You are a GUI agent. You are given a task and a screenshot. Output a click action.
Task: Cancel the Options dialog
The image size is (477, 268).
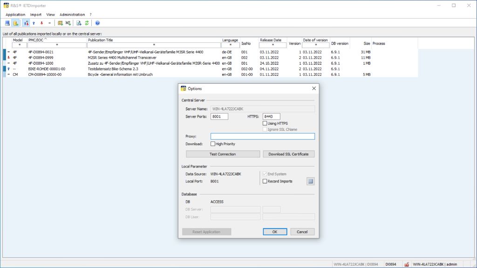302,232
